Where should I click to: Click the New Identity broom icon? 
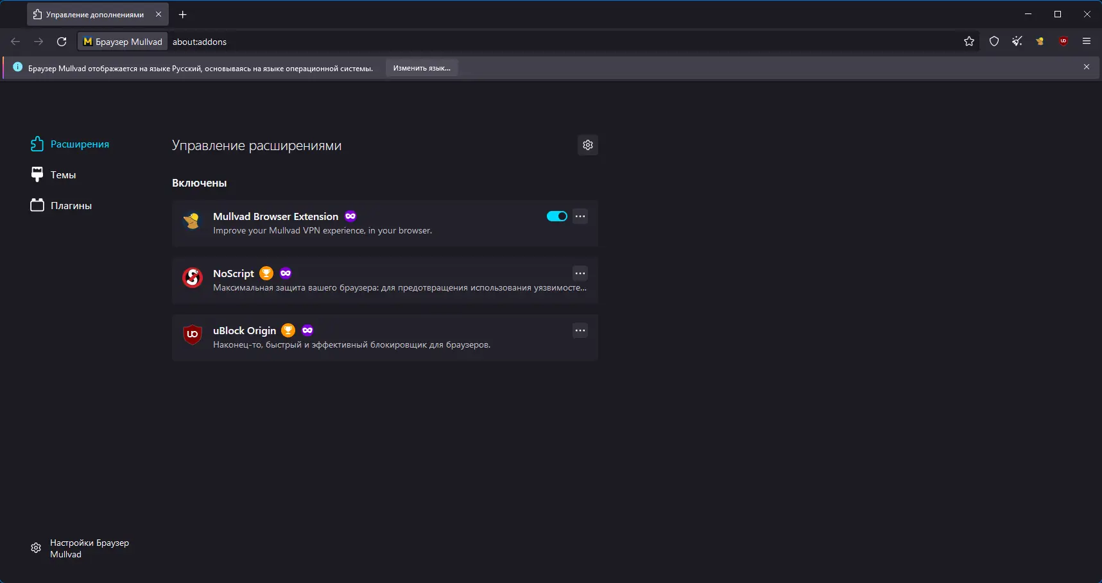[1017, 42]
